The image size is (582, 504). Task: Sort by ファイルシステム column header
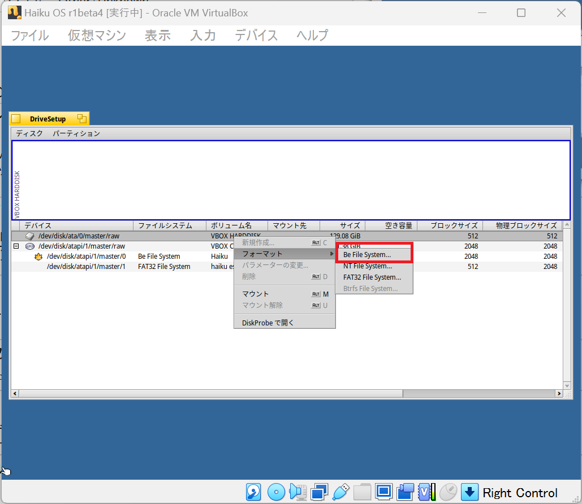coord(170,225)
